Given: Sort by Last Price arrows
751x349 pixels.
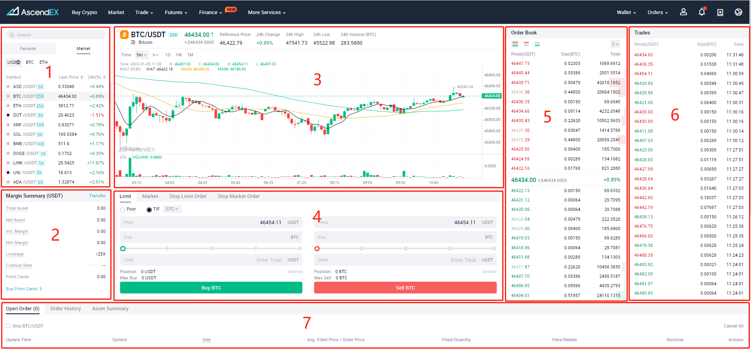Looking at the screenshot, I should 82,77.
